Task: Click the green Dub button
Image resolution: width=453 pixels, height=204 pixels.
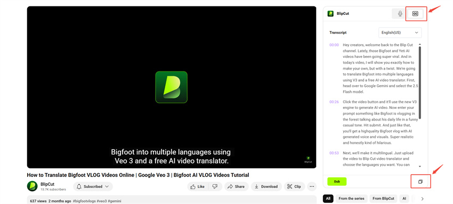Action: click(x=337, y=182)
